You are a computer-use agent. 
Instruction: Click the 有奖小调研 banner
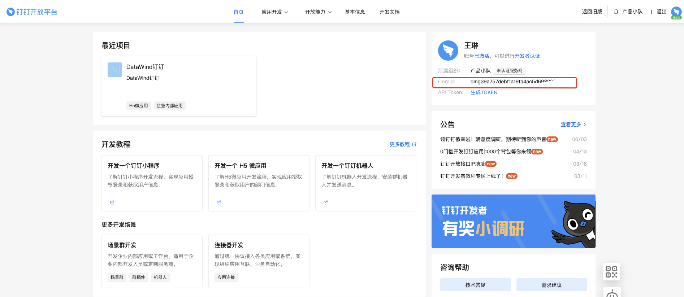click(x=513, y=221)
